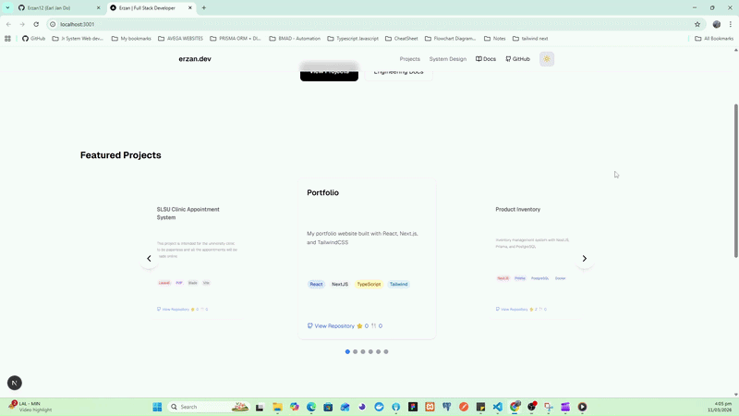Open Portfolio card's View Repository link

[x=331, y=326]
